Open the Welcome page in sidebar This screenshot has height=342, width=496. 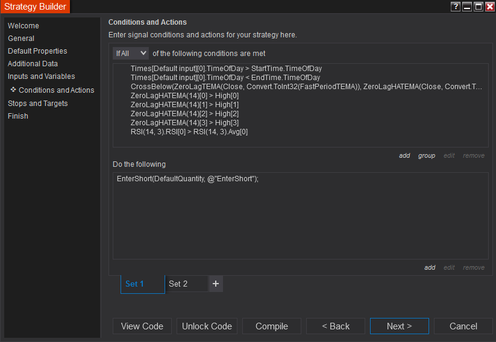[x=24, y=26]
